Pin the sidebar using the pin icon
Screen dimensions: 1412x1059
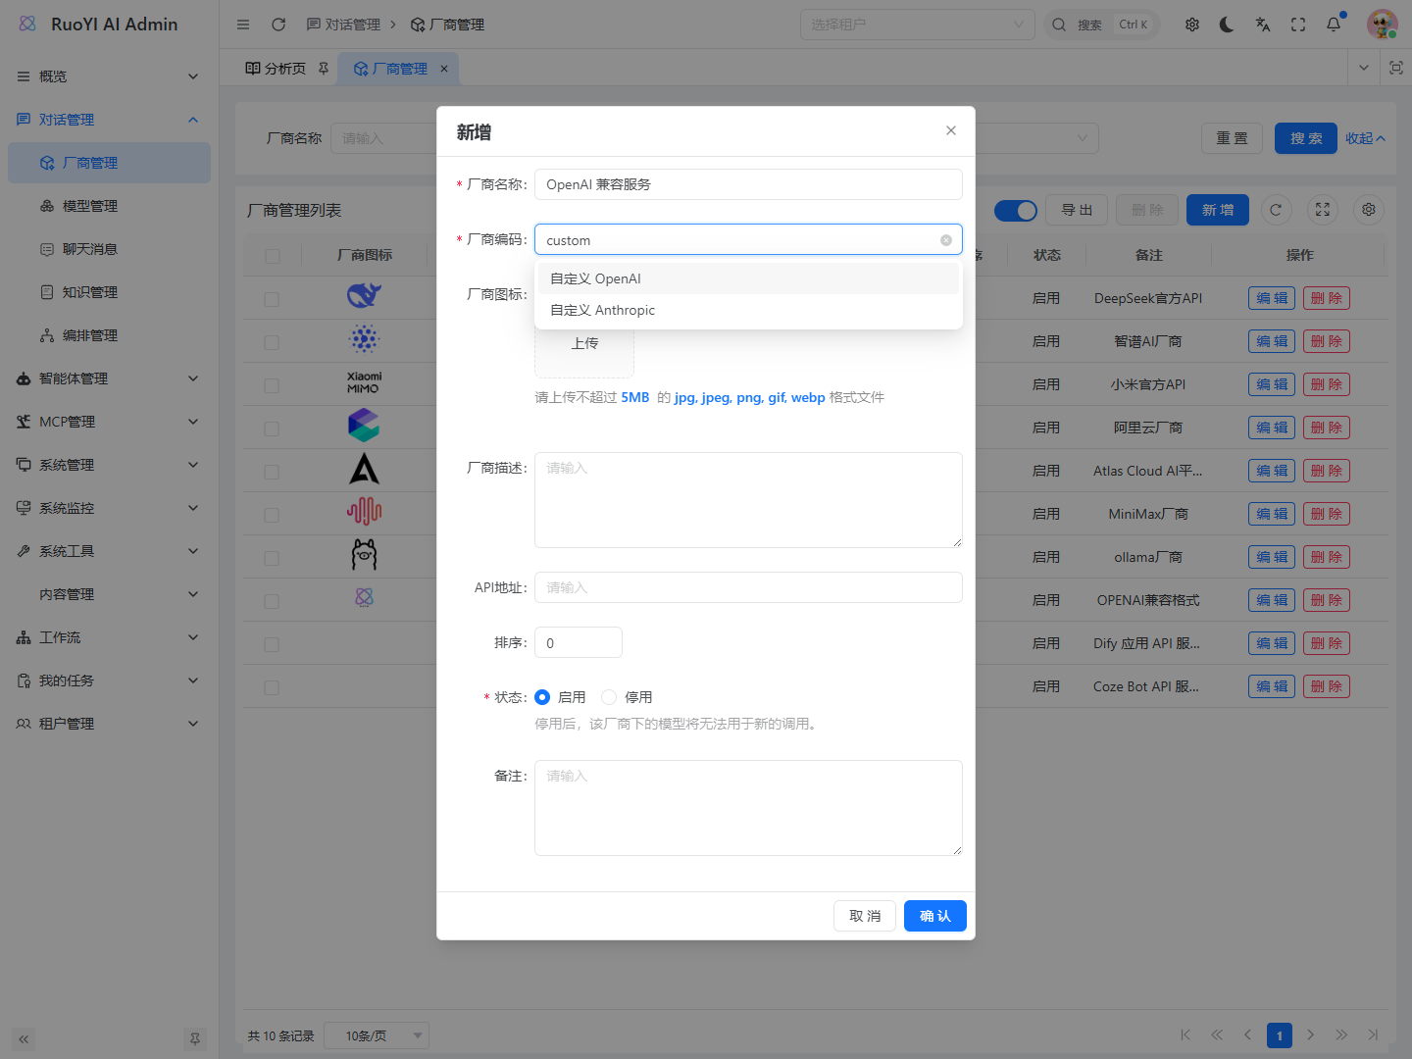click(x=195, y=1039)
